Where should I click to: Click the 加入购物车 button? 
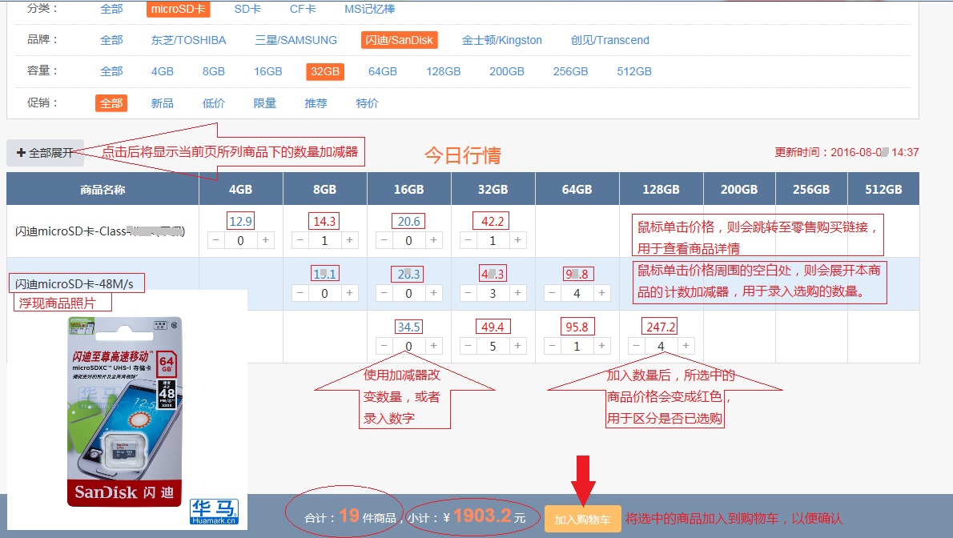pos(582,519)
